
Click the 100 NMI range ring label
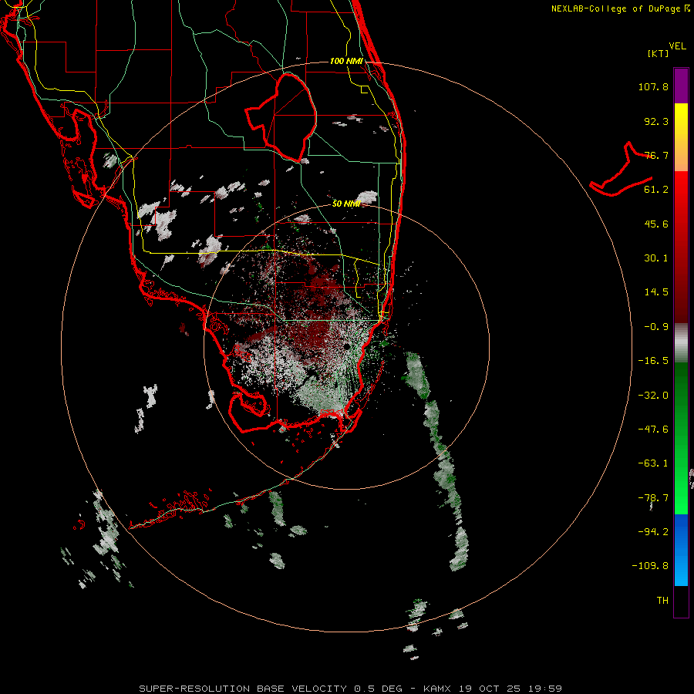tap(346, 61)
